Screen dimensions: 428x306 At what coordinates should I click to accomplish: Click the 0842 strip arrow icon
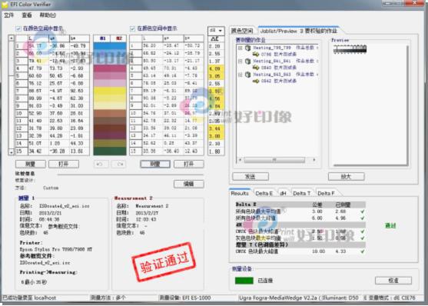[x=256, y=81]
